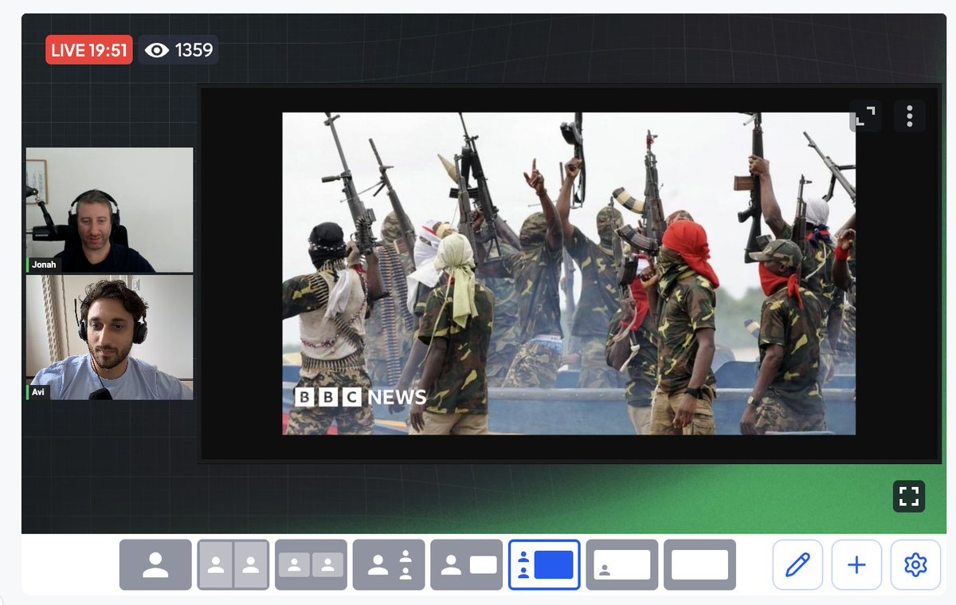Select the spotlight layout with one large speaker

click(389, 564)
